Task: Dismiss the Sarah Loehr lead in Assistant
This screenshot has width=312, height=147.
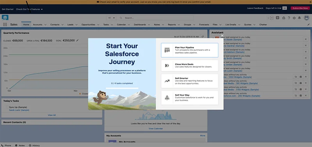Action: point(305,70)
